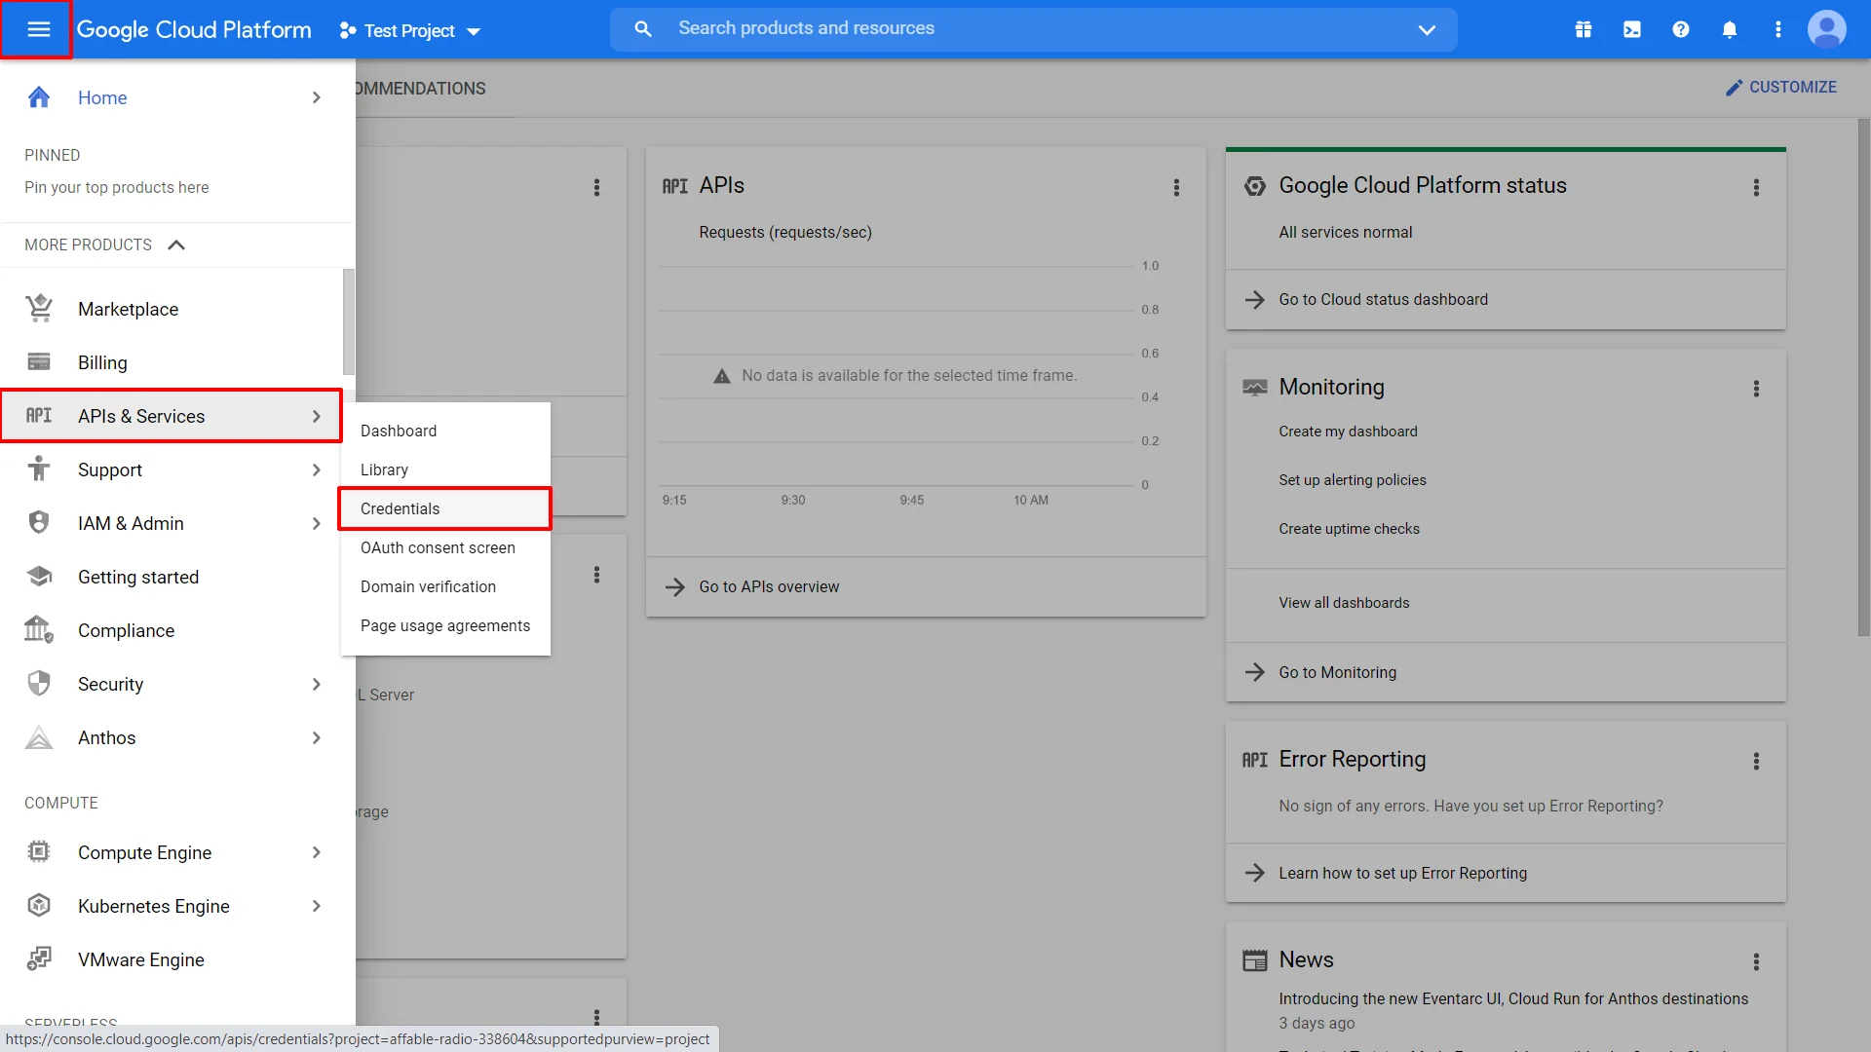Image resolution: width=1871 pixels, height=1052 pixels.
Task: Click the main page vertical scrollbar
Action: pyautogui.click(x=1862, y=378)
